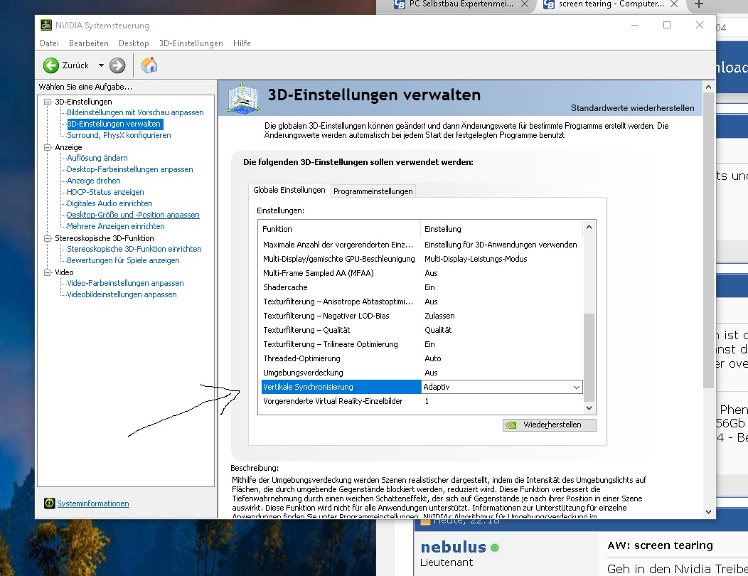Click the settings list scroll-down arrow
Screen dimensions: 748x576
[589, 408]
